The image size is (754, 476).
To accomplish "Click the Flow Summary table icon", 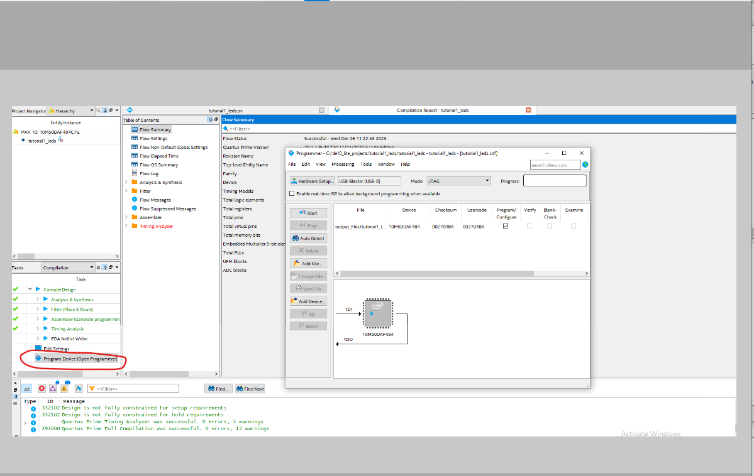I will [135, 129].
